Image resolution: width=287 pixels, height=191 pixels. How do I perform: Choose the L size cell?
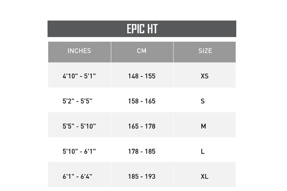click(x=205, y=150)
